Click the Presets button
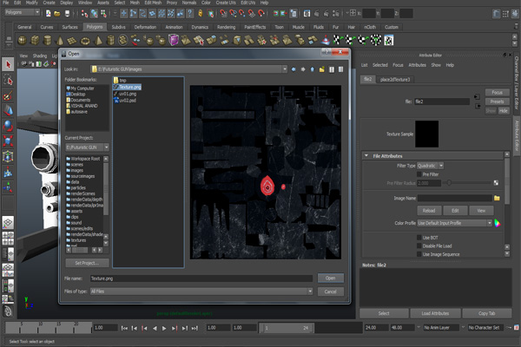This screenshot has height=347, width=521. coord(497,101)
